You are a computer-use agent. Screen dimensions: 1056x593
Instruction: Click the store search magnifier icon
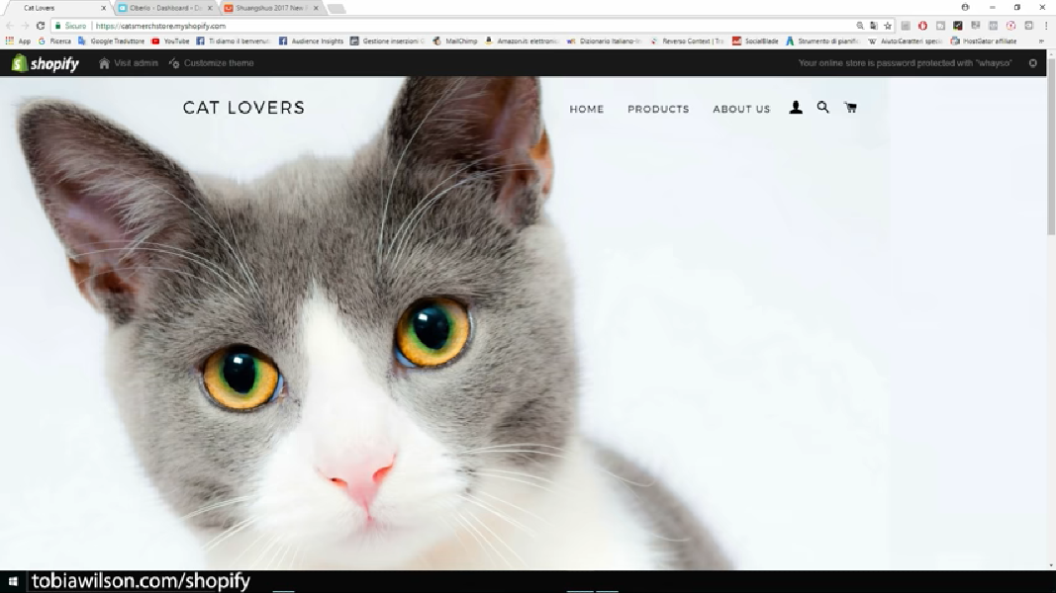coord(822,108)
